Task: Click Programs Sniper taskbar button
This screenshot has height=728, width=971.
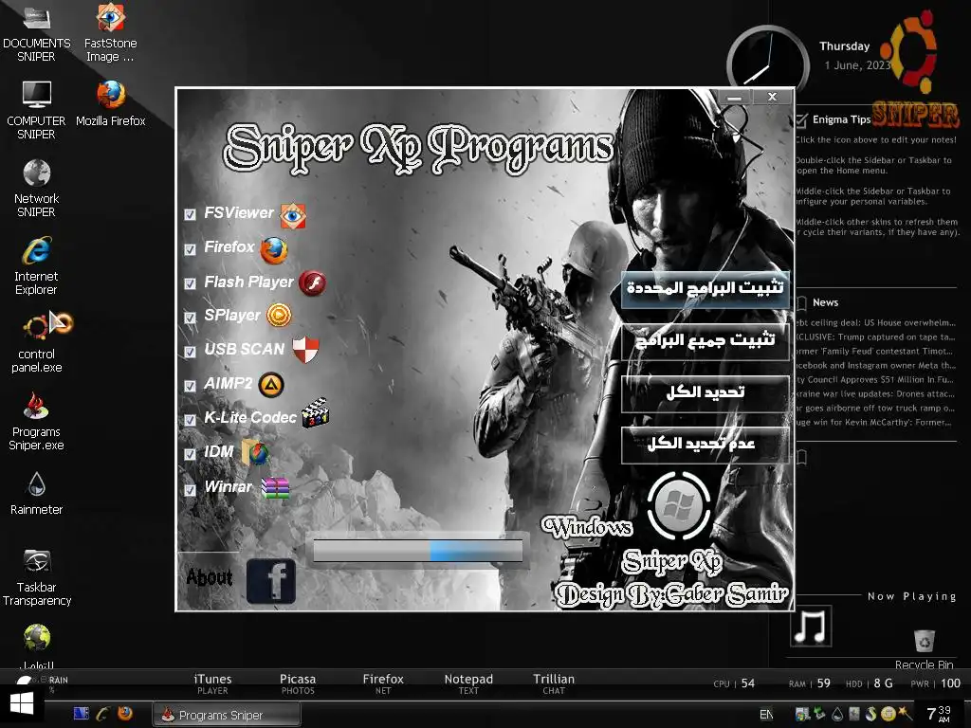Action: tap(227, 715)
